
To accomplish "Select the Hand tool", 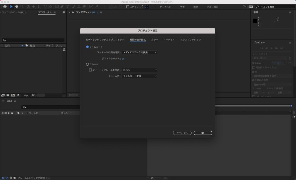I will [16, 6].
